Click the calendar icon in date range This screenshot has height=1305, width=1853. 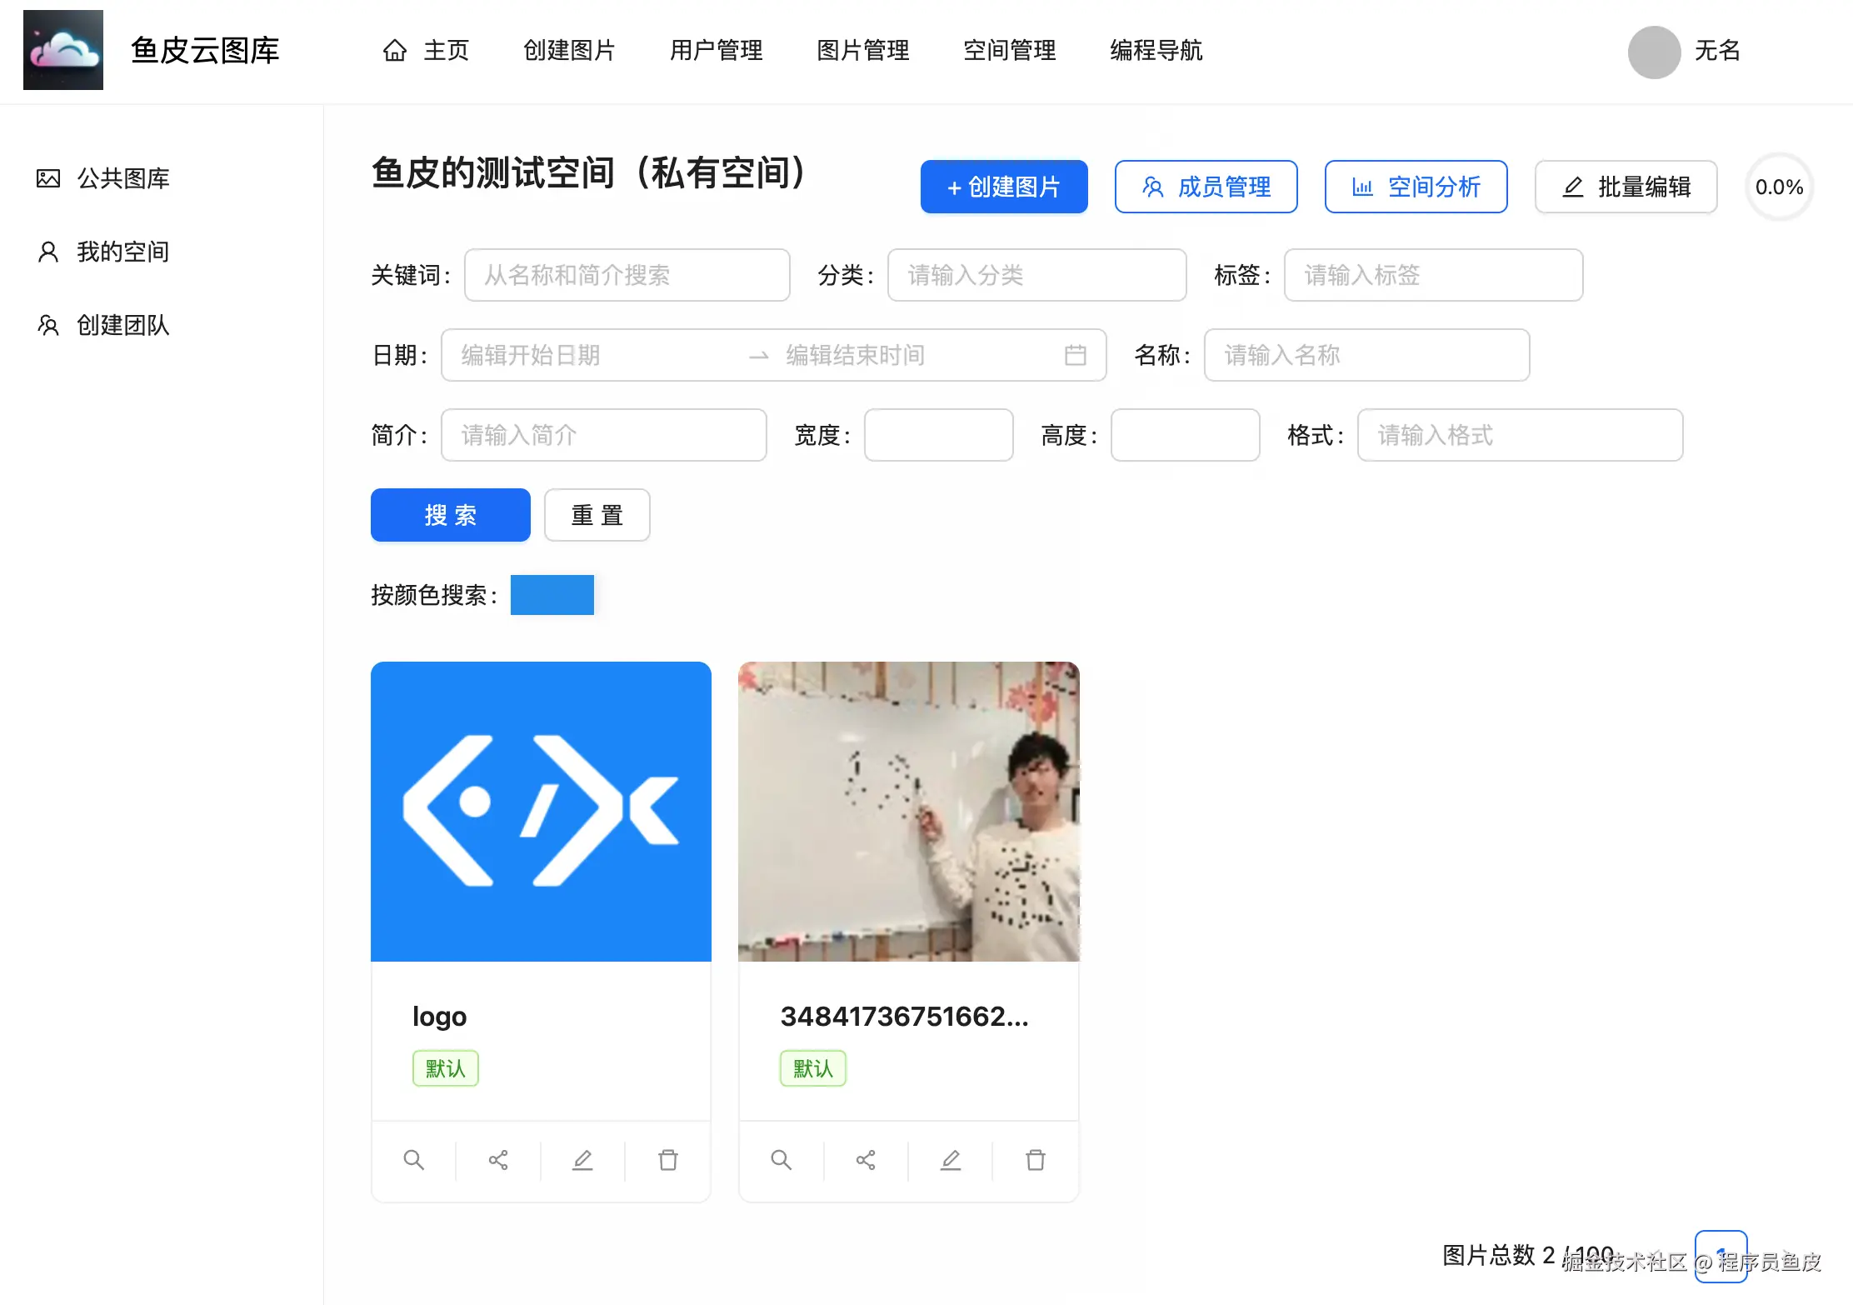[1075, 356]
